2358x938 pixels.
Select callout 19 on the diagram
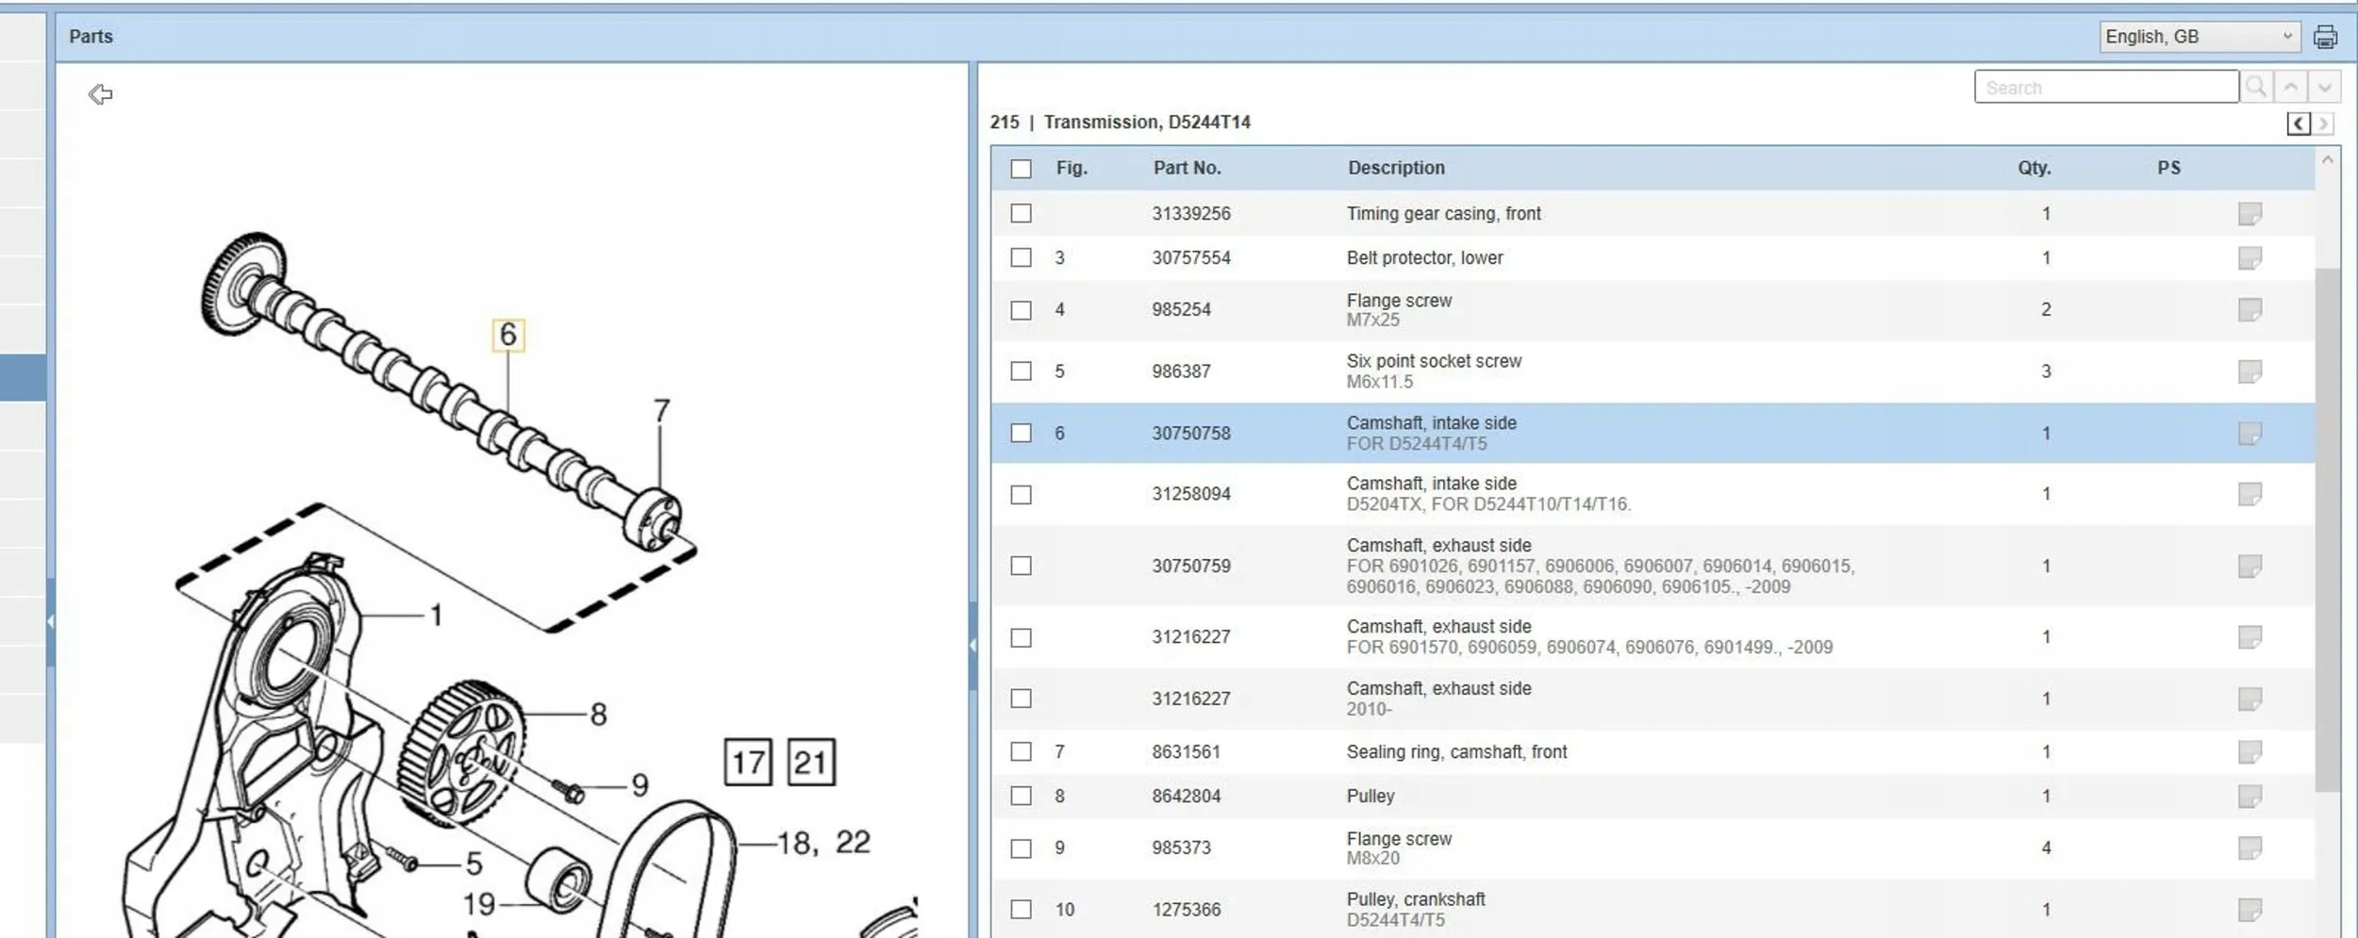click(x=479, y=905)
